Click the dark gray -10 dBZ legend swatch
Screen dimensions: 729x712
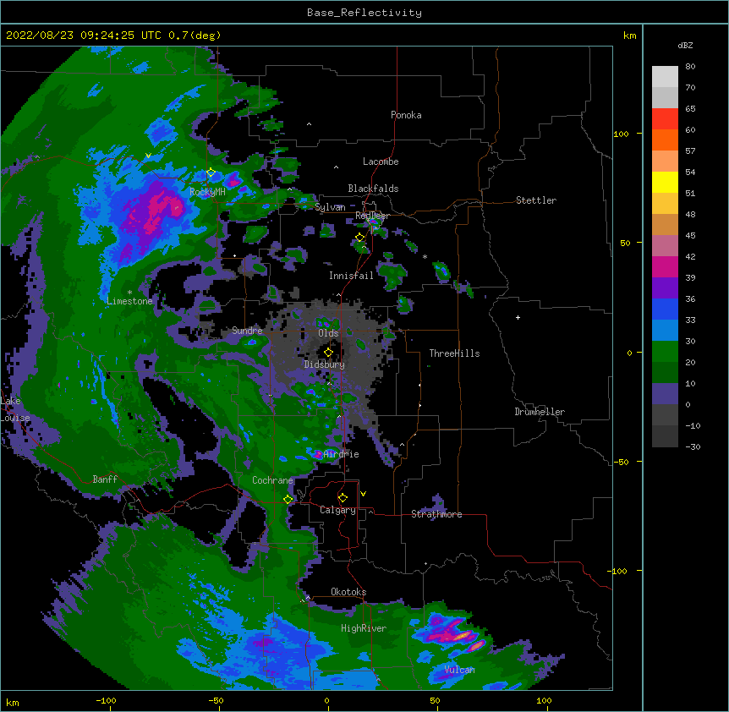665,436
